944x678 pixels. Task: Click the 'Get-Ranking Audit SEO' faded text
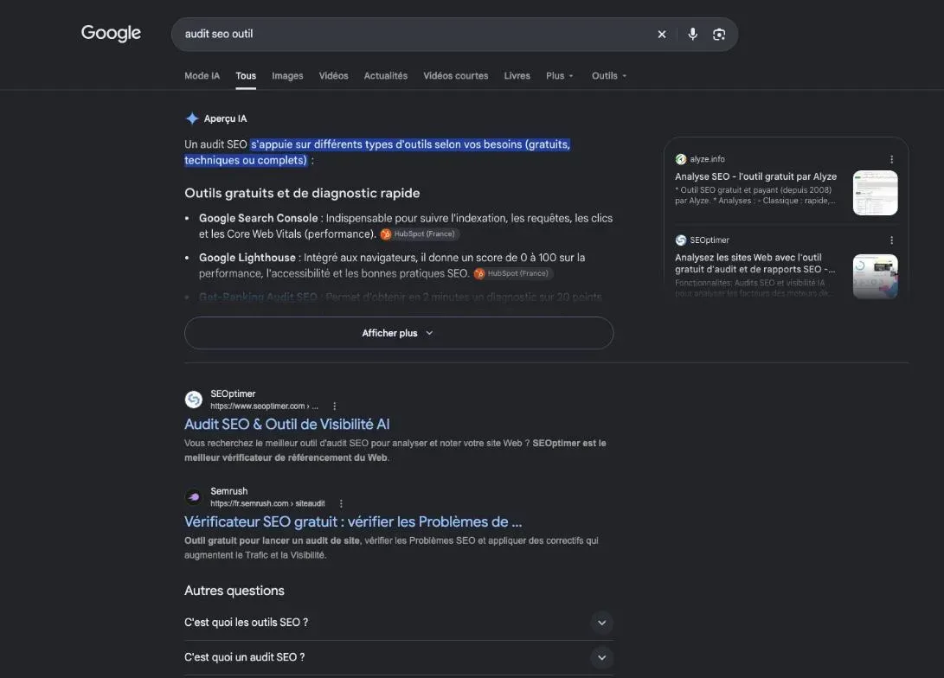coord(258,297)
